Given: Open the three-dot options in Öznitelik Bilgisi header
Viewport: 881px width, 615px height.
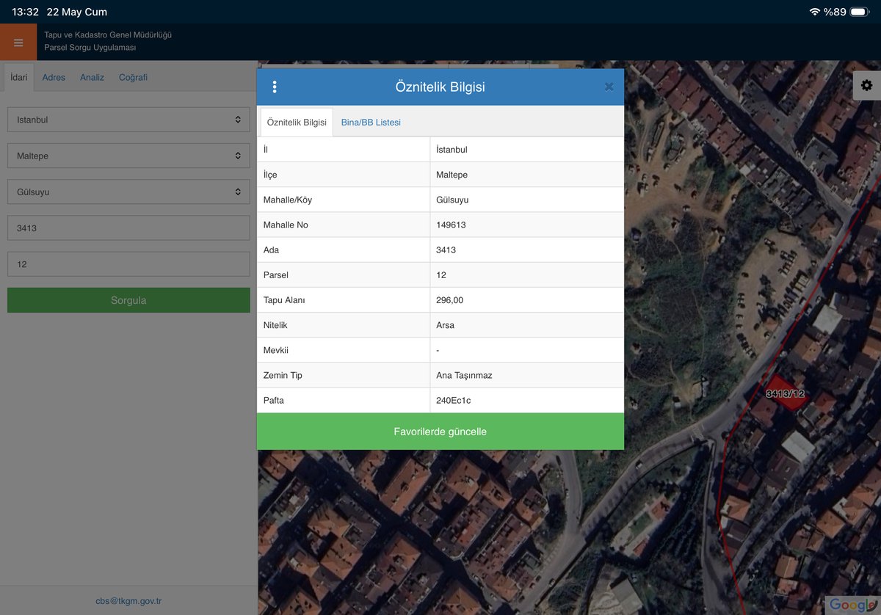Looking at the screenshot, I should 275,87.
